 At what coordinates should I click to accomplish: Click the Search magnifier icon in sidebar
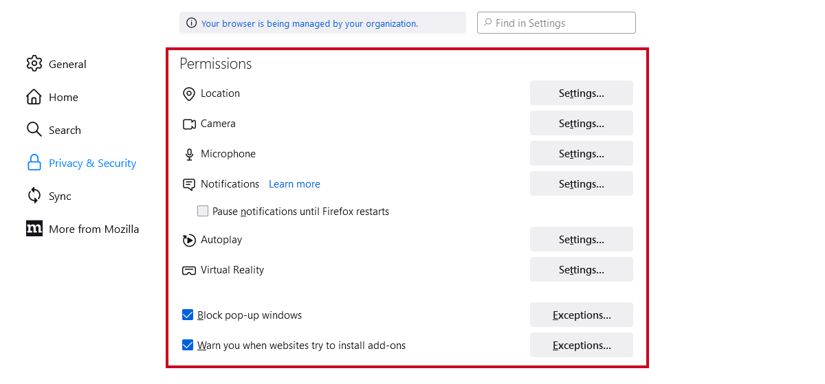click(34, 130)
